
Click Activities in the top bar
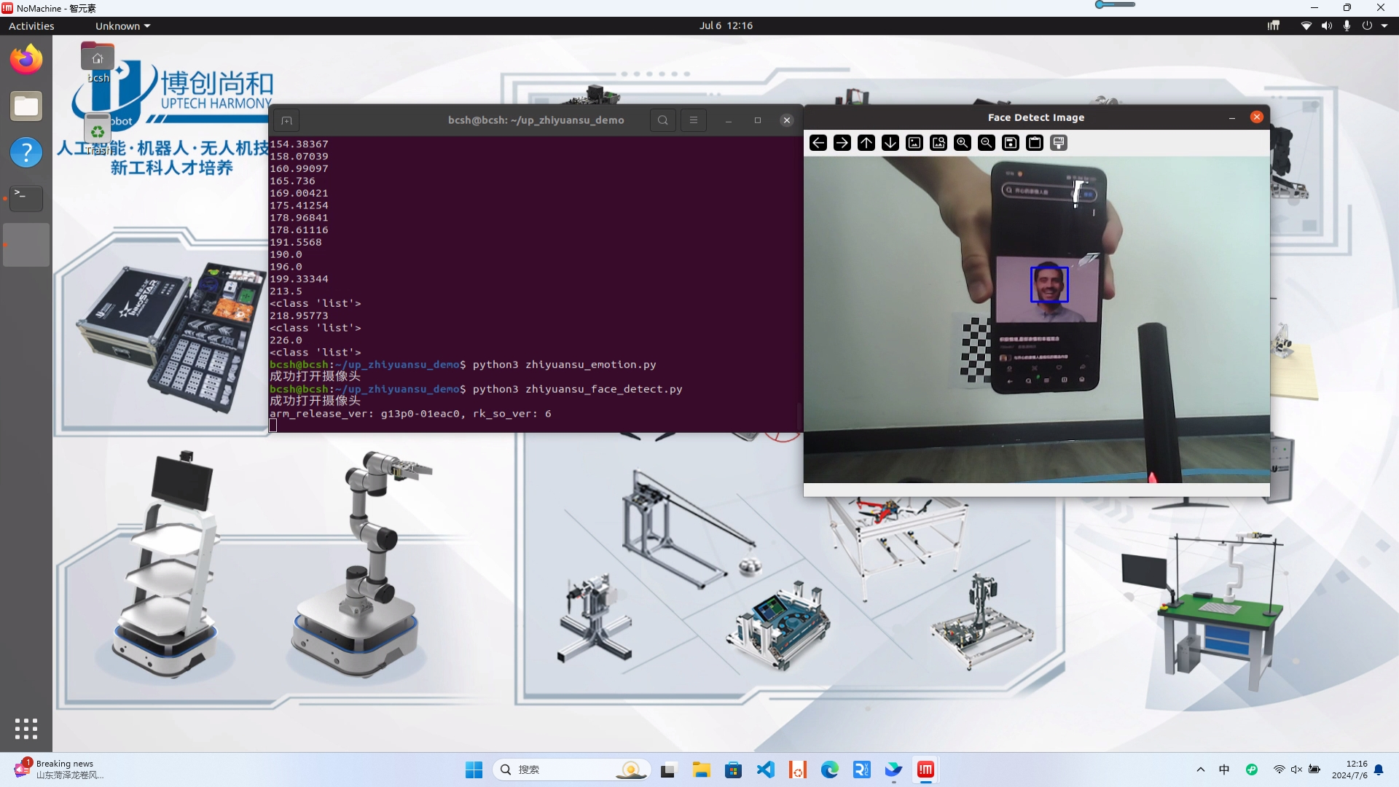(31, 26)
